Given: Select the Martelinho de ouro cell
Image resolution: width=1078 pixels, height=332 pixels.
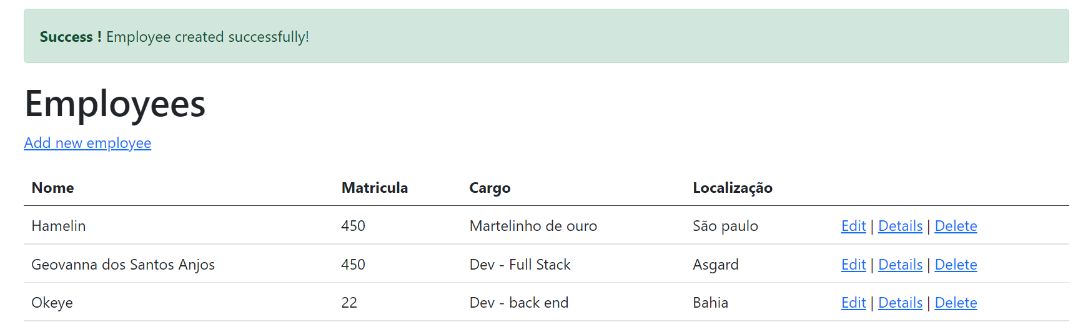Looking at the screenshot, I should (533, 226).
